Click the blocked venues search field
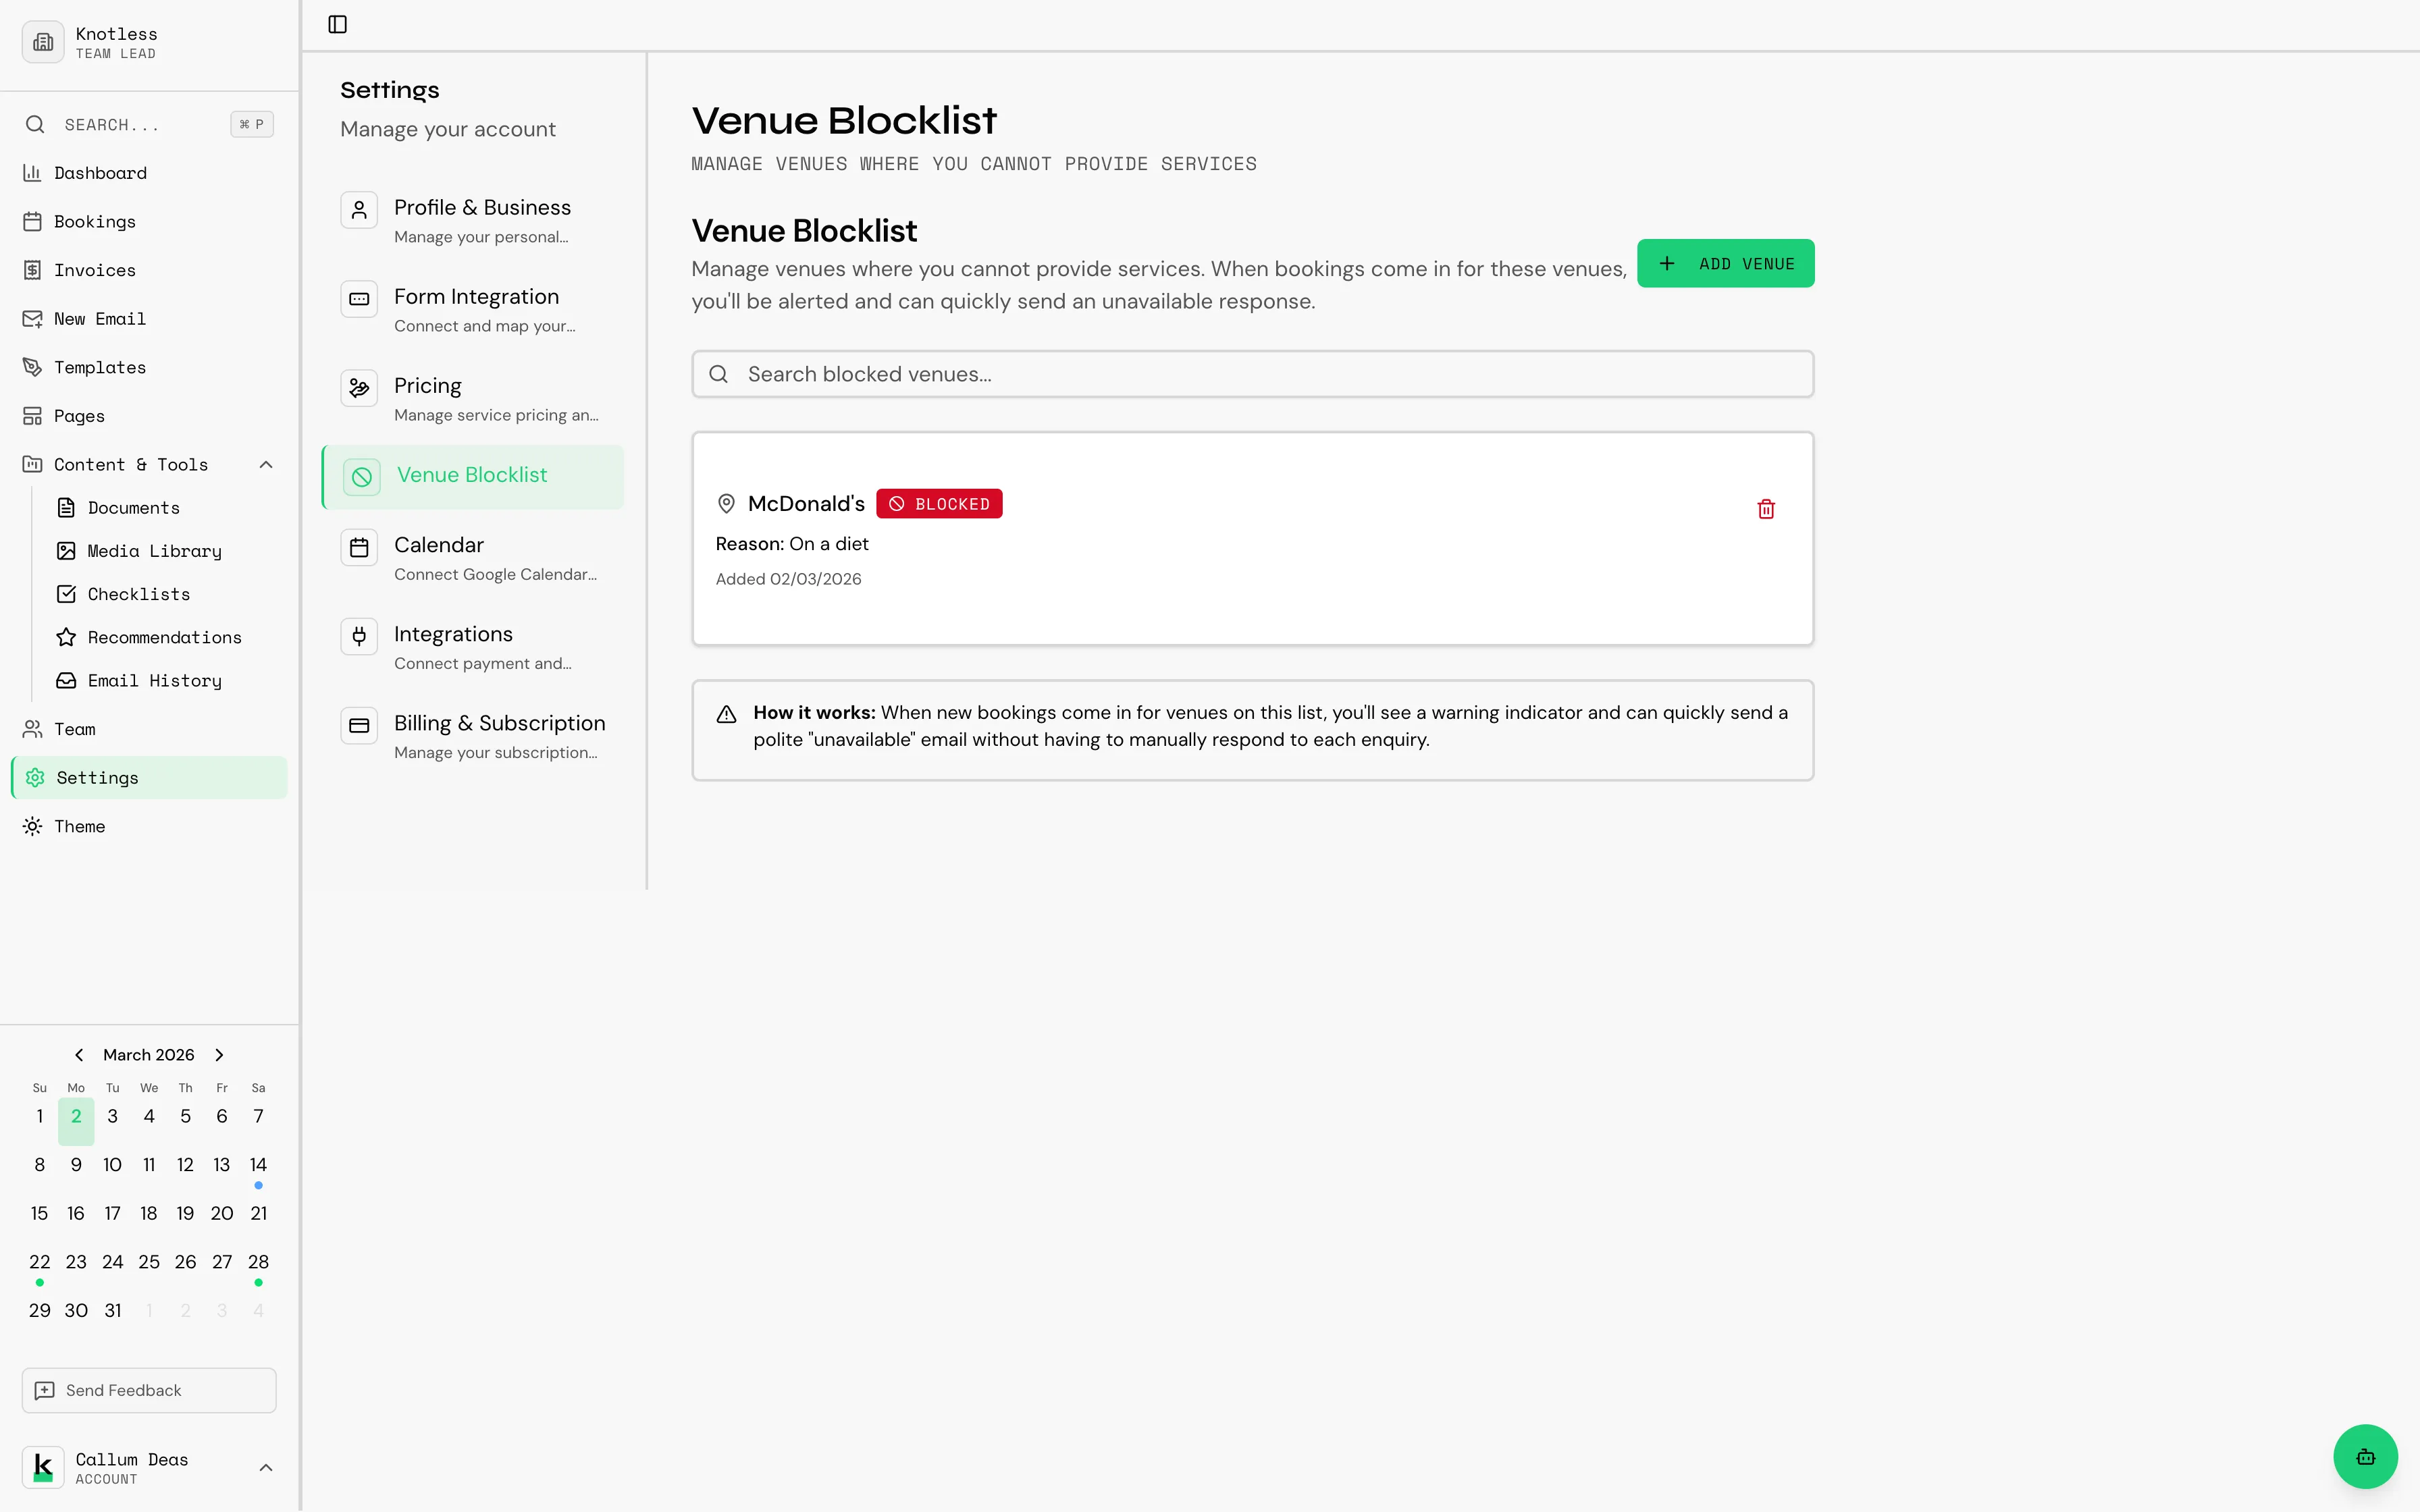The width and height of the screenshot is (2420, 1512). 1251,373
